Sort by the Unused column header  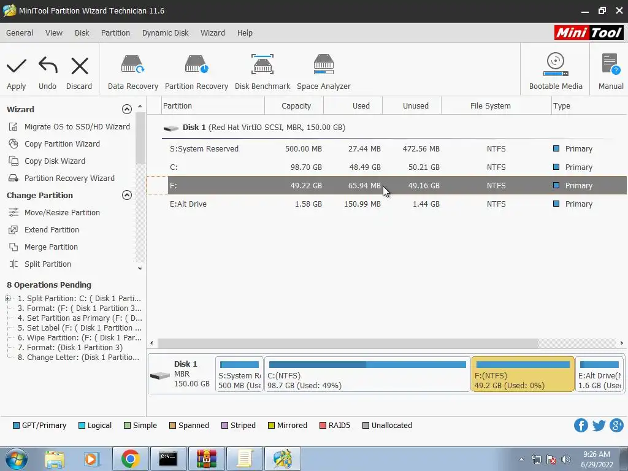[412, 105]
